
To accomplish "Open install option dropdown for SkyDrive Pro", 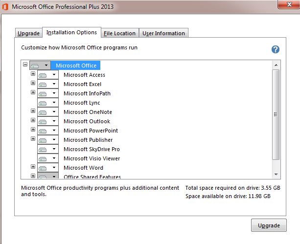I will coord(48,149).
